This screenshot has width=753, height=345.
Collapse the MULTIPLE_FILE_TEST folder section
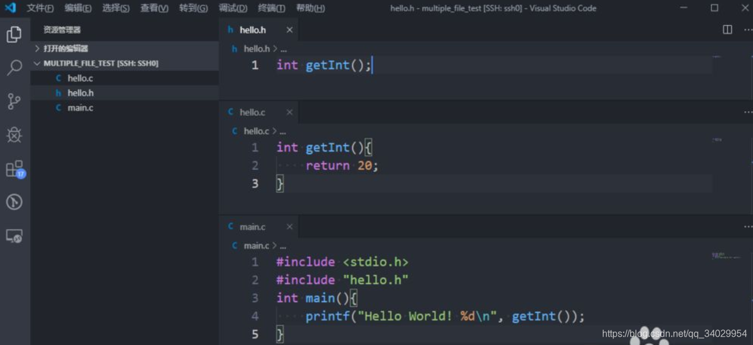[x=125, y=64]
